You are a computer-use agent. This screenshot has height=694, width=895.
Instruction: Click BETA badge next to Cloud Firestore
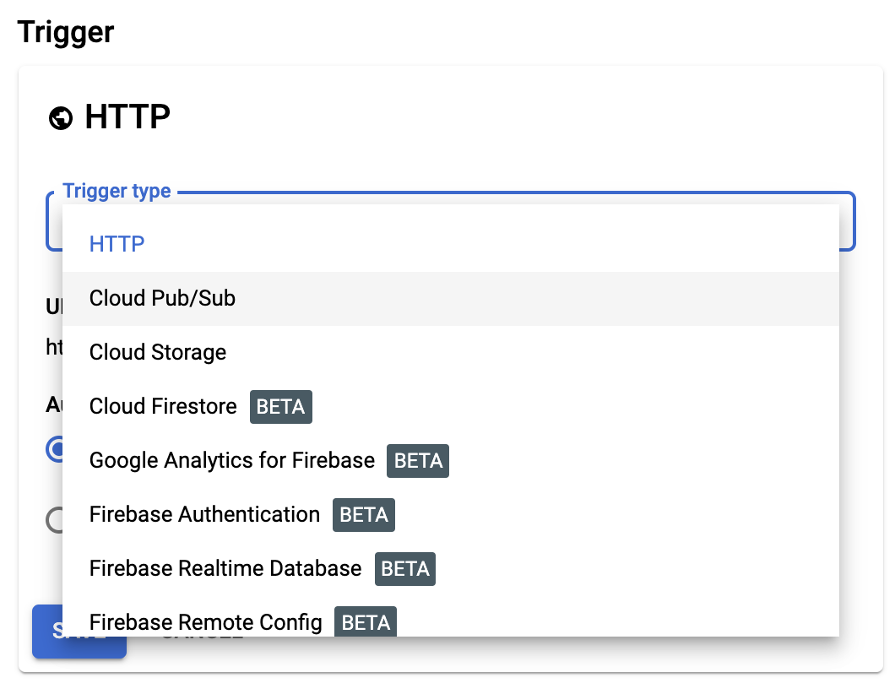pyautogui.click(x=281, y=407)
